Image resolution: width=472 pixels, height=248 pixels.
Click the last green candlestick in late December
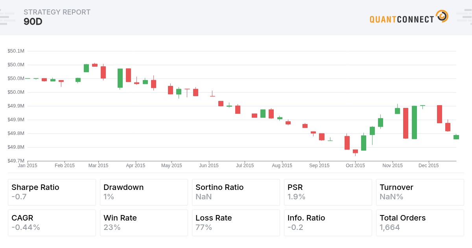(456, 137)
